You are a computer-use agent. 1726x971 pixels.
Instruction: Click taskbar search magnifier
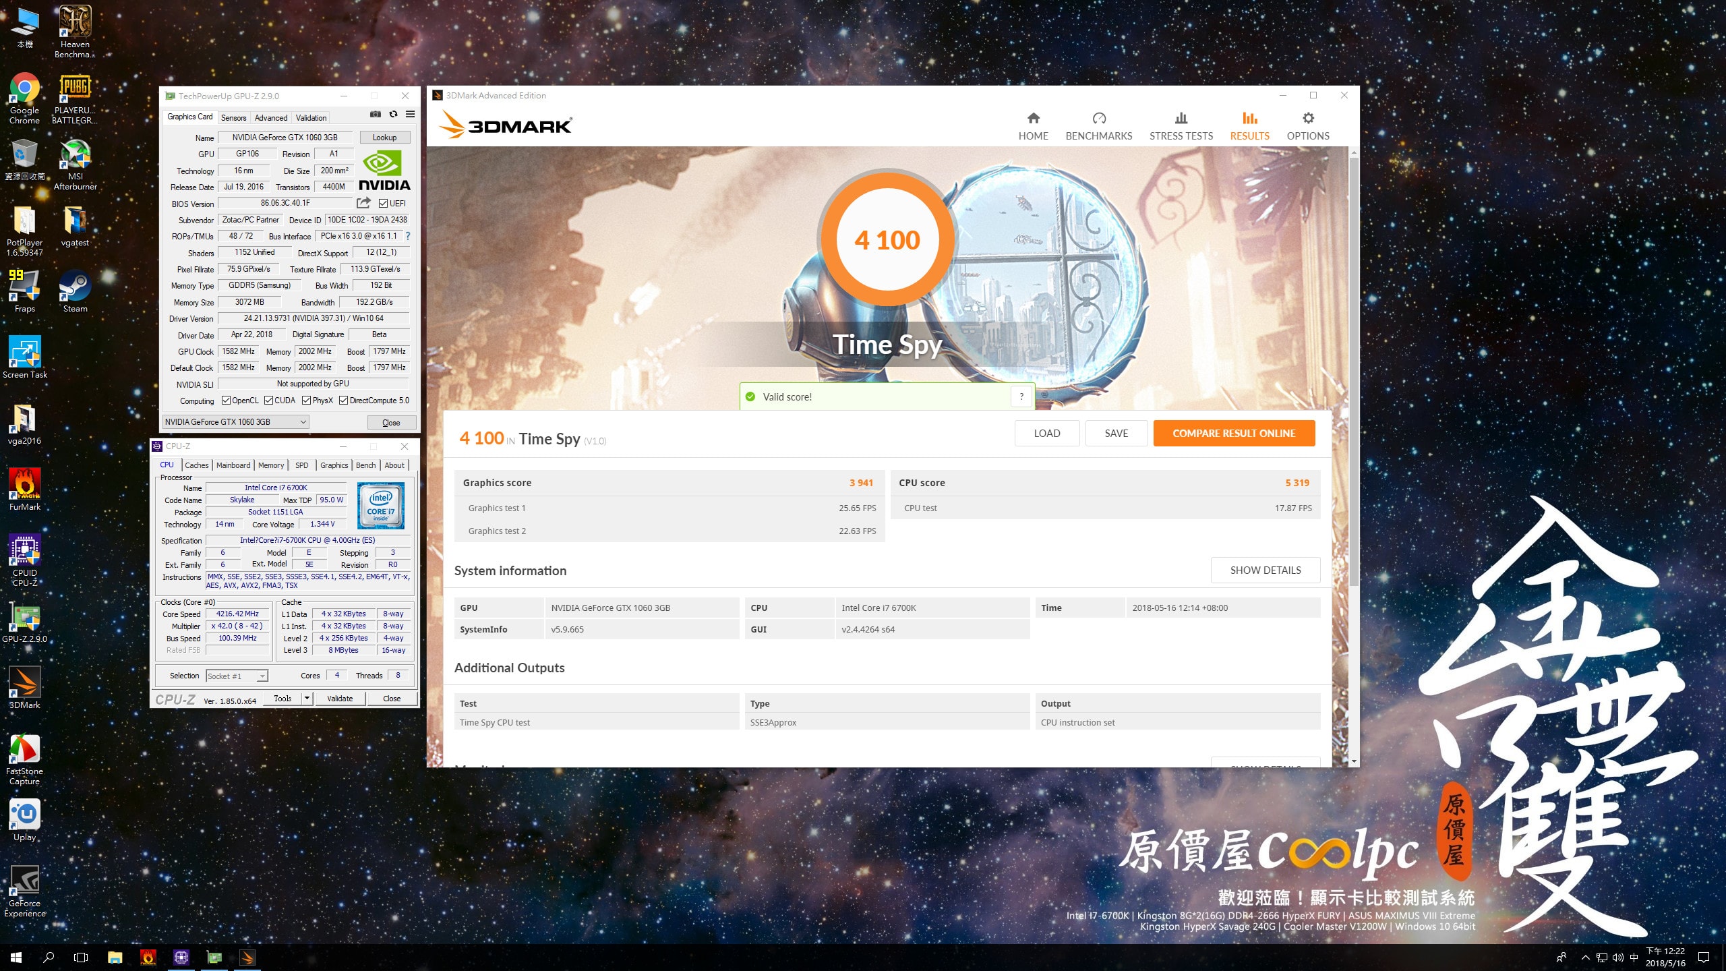click(49, 958)
